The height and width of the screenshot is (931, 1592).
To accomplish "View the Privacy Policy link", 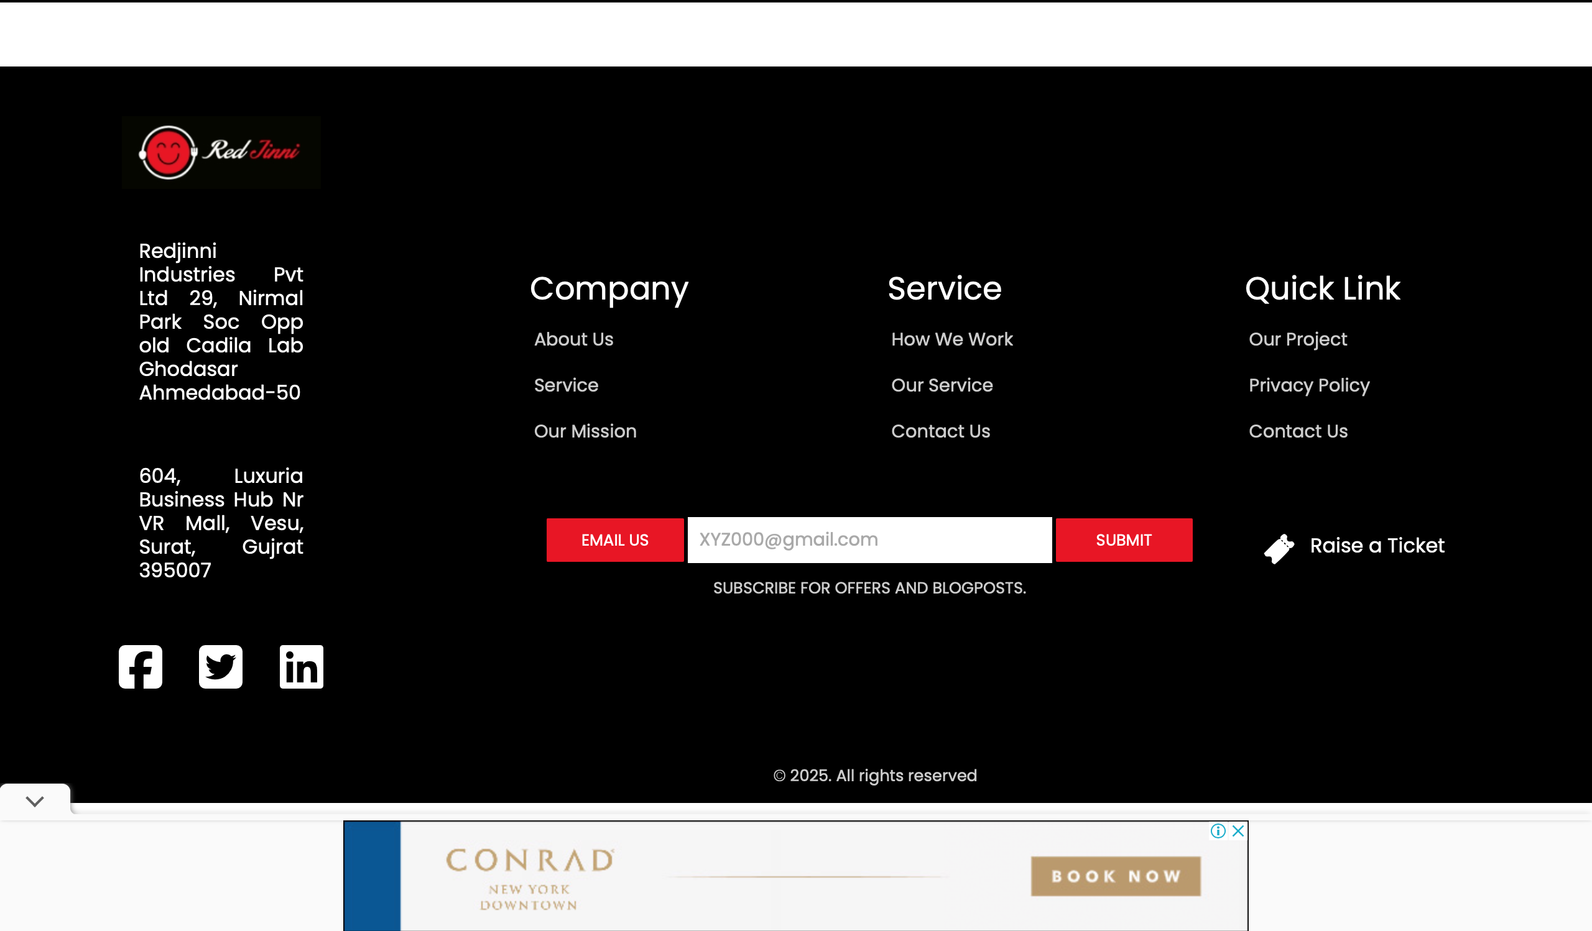I will 1309,385.
